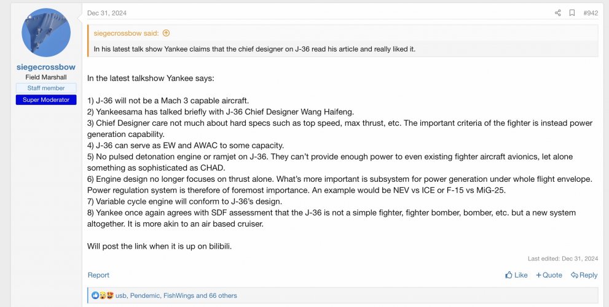Open siegecrossbow's avatar image
This screenshot has width=609, height=307.
point(46,33)
